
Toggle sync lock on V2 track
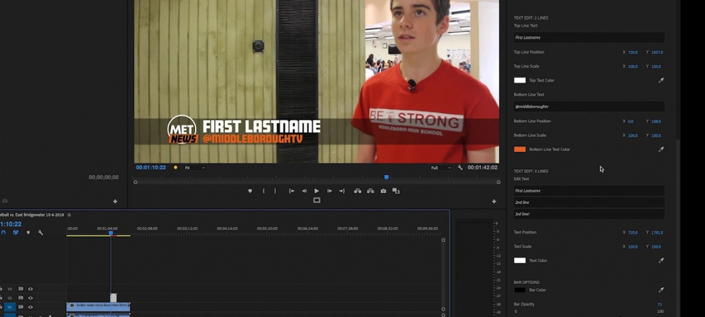click(x=21, y=298)
